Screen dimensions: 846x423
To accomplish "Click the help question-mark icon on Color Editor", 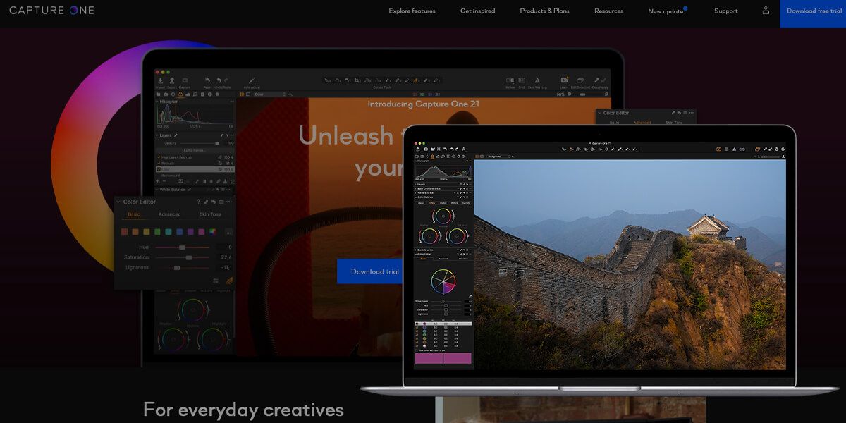I will [199, 202].
